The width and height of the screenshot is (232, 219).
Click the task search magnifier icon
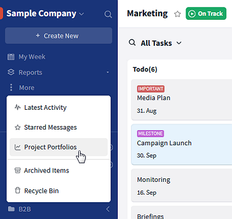pyautogui.click(x=132, y=42)
